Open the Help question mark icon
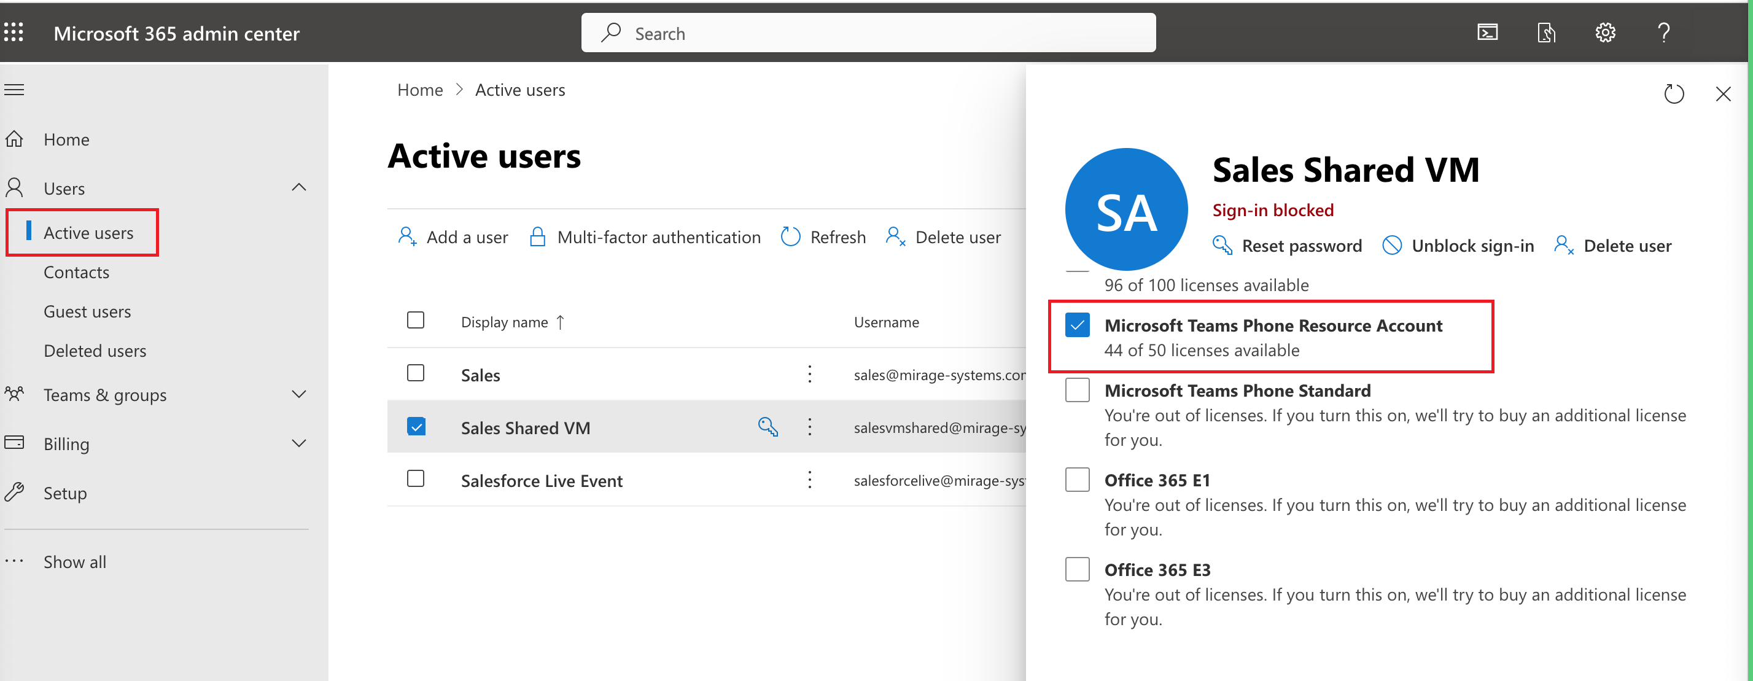This screenshot has height=681, width=1753. pos(1663,33)
